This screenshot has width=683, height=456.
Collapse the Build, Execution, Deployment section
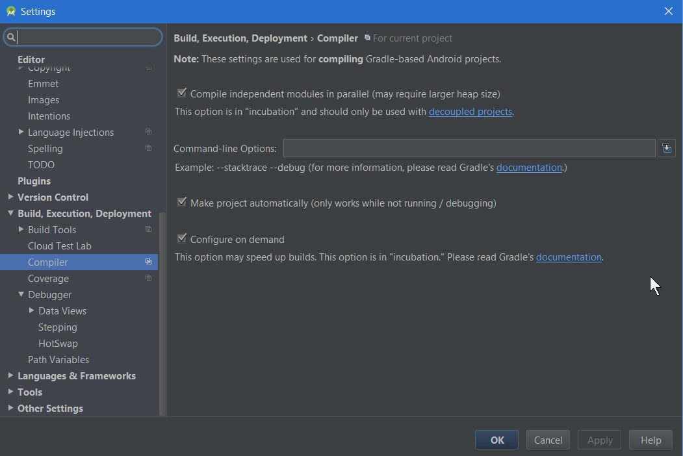(x=10, y=213)
